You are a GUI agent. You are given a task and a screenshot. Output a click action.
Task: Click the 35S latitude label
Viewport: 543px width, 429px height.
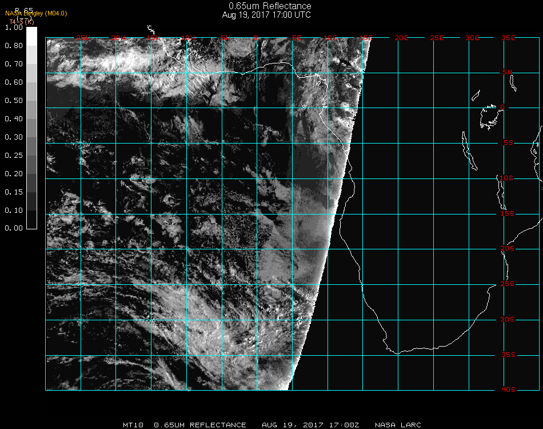click(x=508, y=355)
